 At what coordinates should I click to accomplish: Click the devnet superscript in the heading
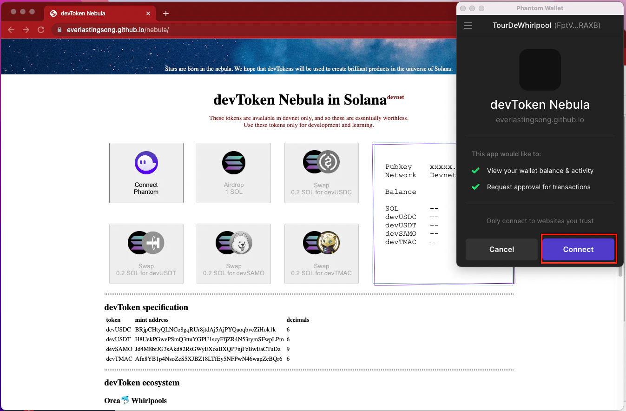pos(395,97)
